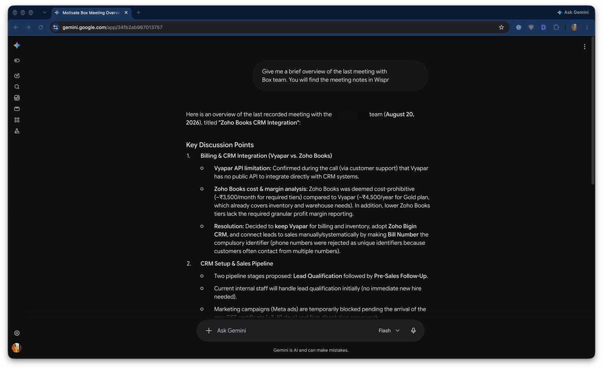
Task: Open the Chrome three-dot menu
Action: pos(587,27)
